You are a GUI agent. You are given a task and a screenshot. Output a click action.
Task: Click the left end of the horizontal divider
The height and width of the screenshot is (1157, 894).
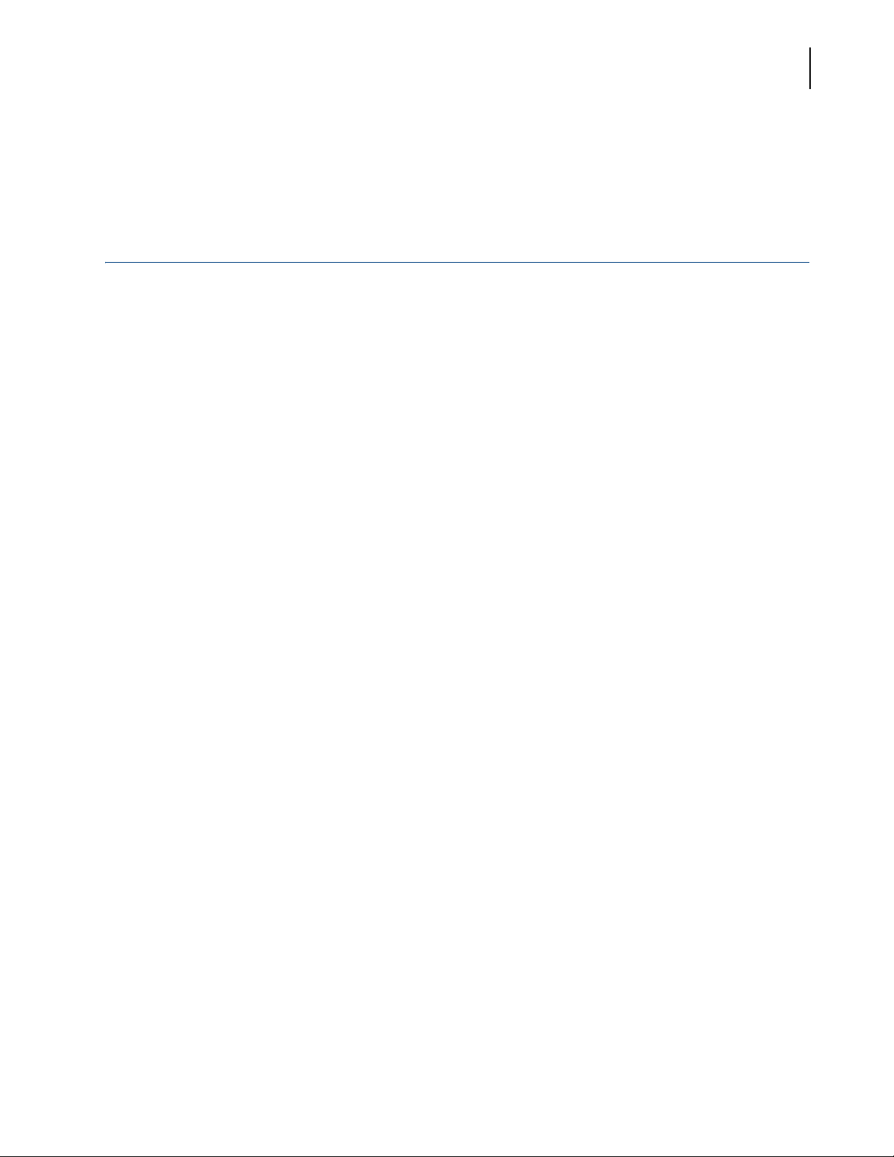(107, 262)
